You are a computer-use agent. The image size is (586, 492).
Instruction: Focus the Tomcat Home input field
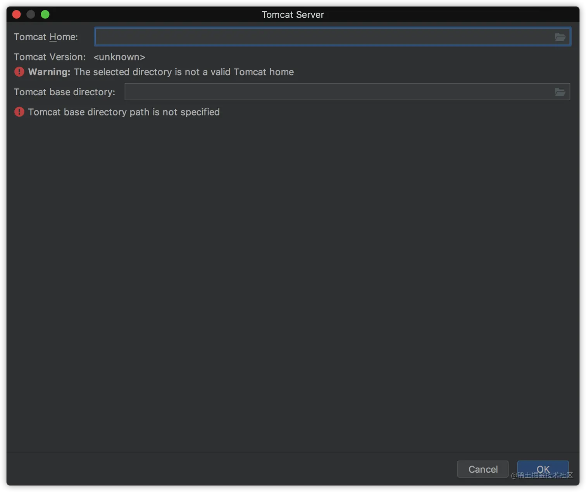(333, 37)
